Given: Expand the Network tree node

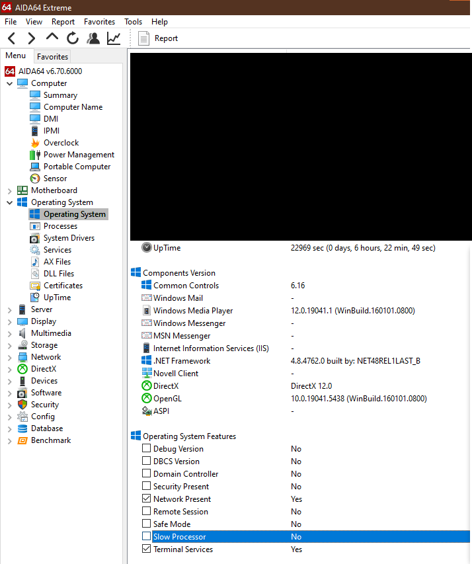Looking at the screenshot, I should pyautogui.click(x=10, y=357).
